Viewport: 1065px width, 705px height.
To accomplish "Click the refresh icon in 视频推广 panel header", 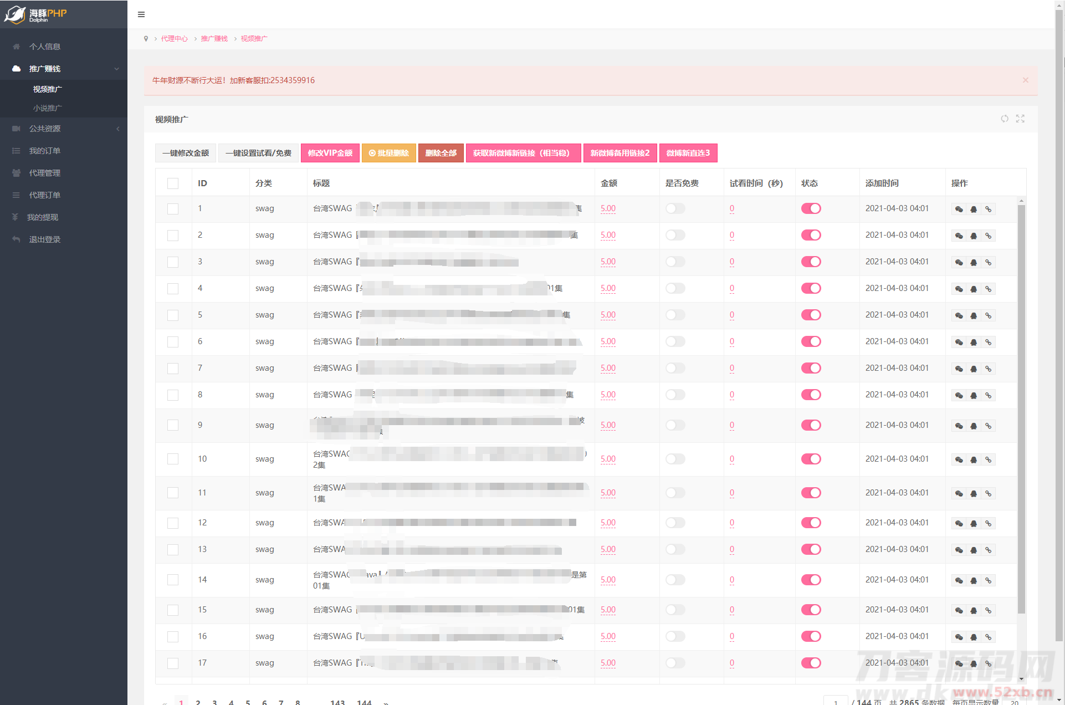I will (1004, 119).
